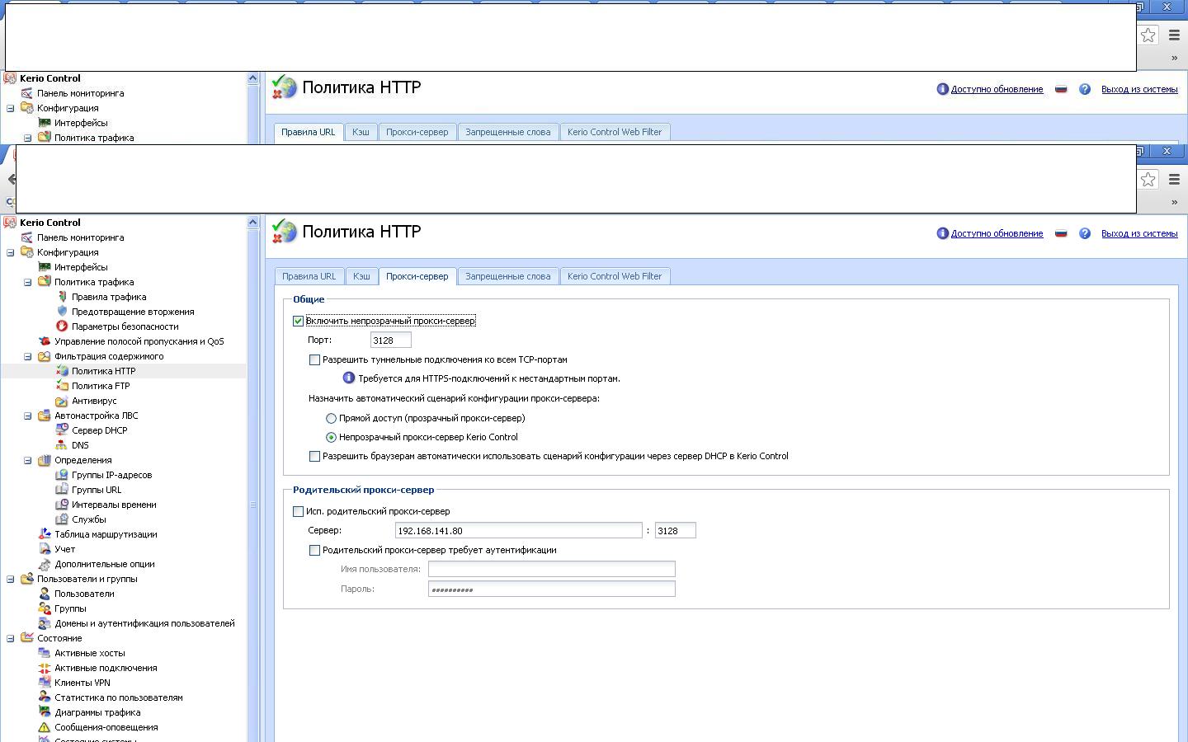Enable Разрешить туннельные подключения ко всем TCP-портам
Viewport: 1188px width, 742px height.
[314, 359]
